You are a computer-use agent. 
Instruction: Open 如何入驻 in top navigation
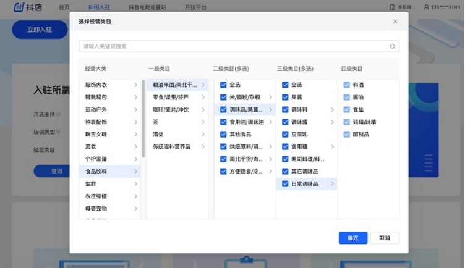click(x=99, y=7)
